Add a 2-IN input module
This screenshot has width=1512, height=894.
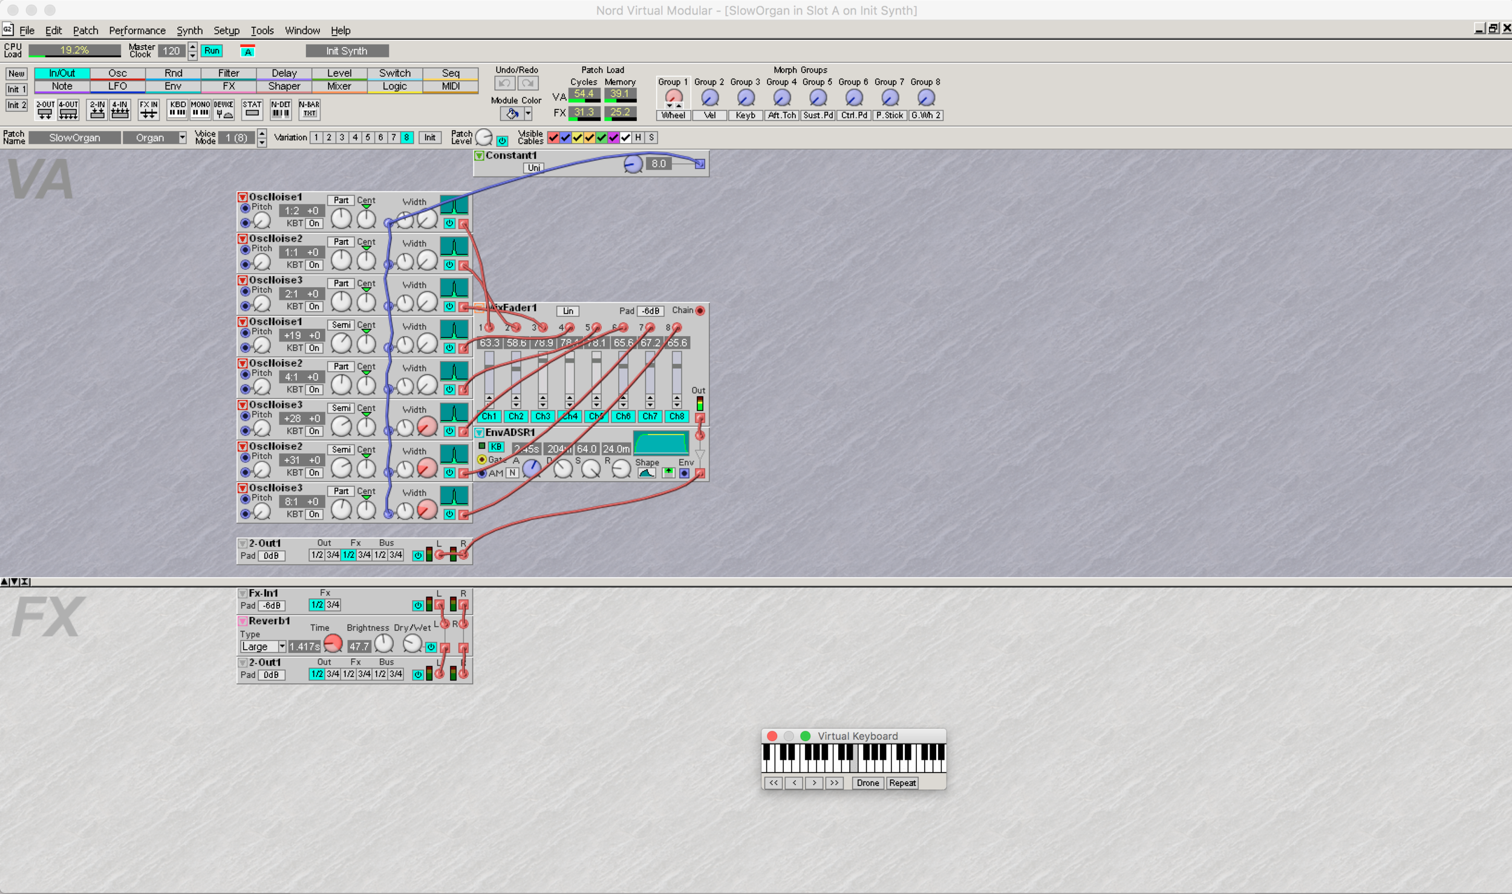point(97,109)
